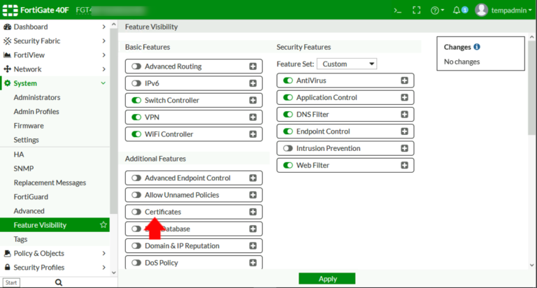Open the Feature Set dropdown

click(x=347, y=64)
